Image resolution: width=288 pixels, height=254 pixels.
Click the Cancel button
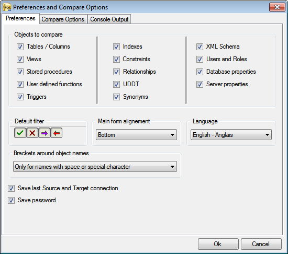261,244
